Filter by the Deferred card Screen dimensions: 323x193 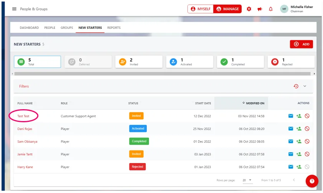coord(88,62)
